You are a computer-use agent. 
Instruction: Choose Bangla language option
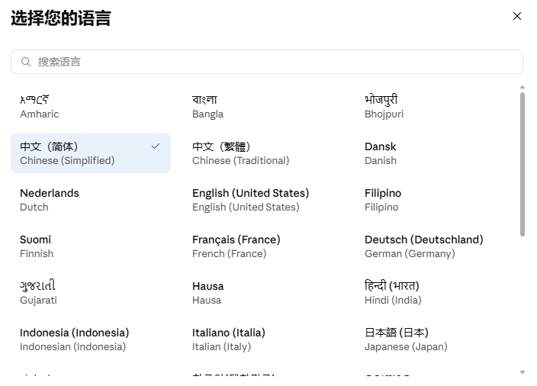pyautogui.click(x=263, y=107)
